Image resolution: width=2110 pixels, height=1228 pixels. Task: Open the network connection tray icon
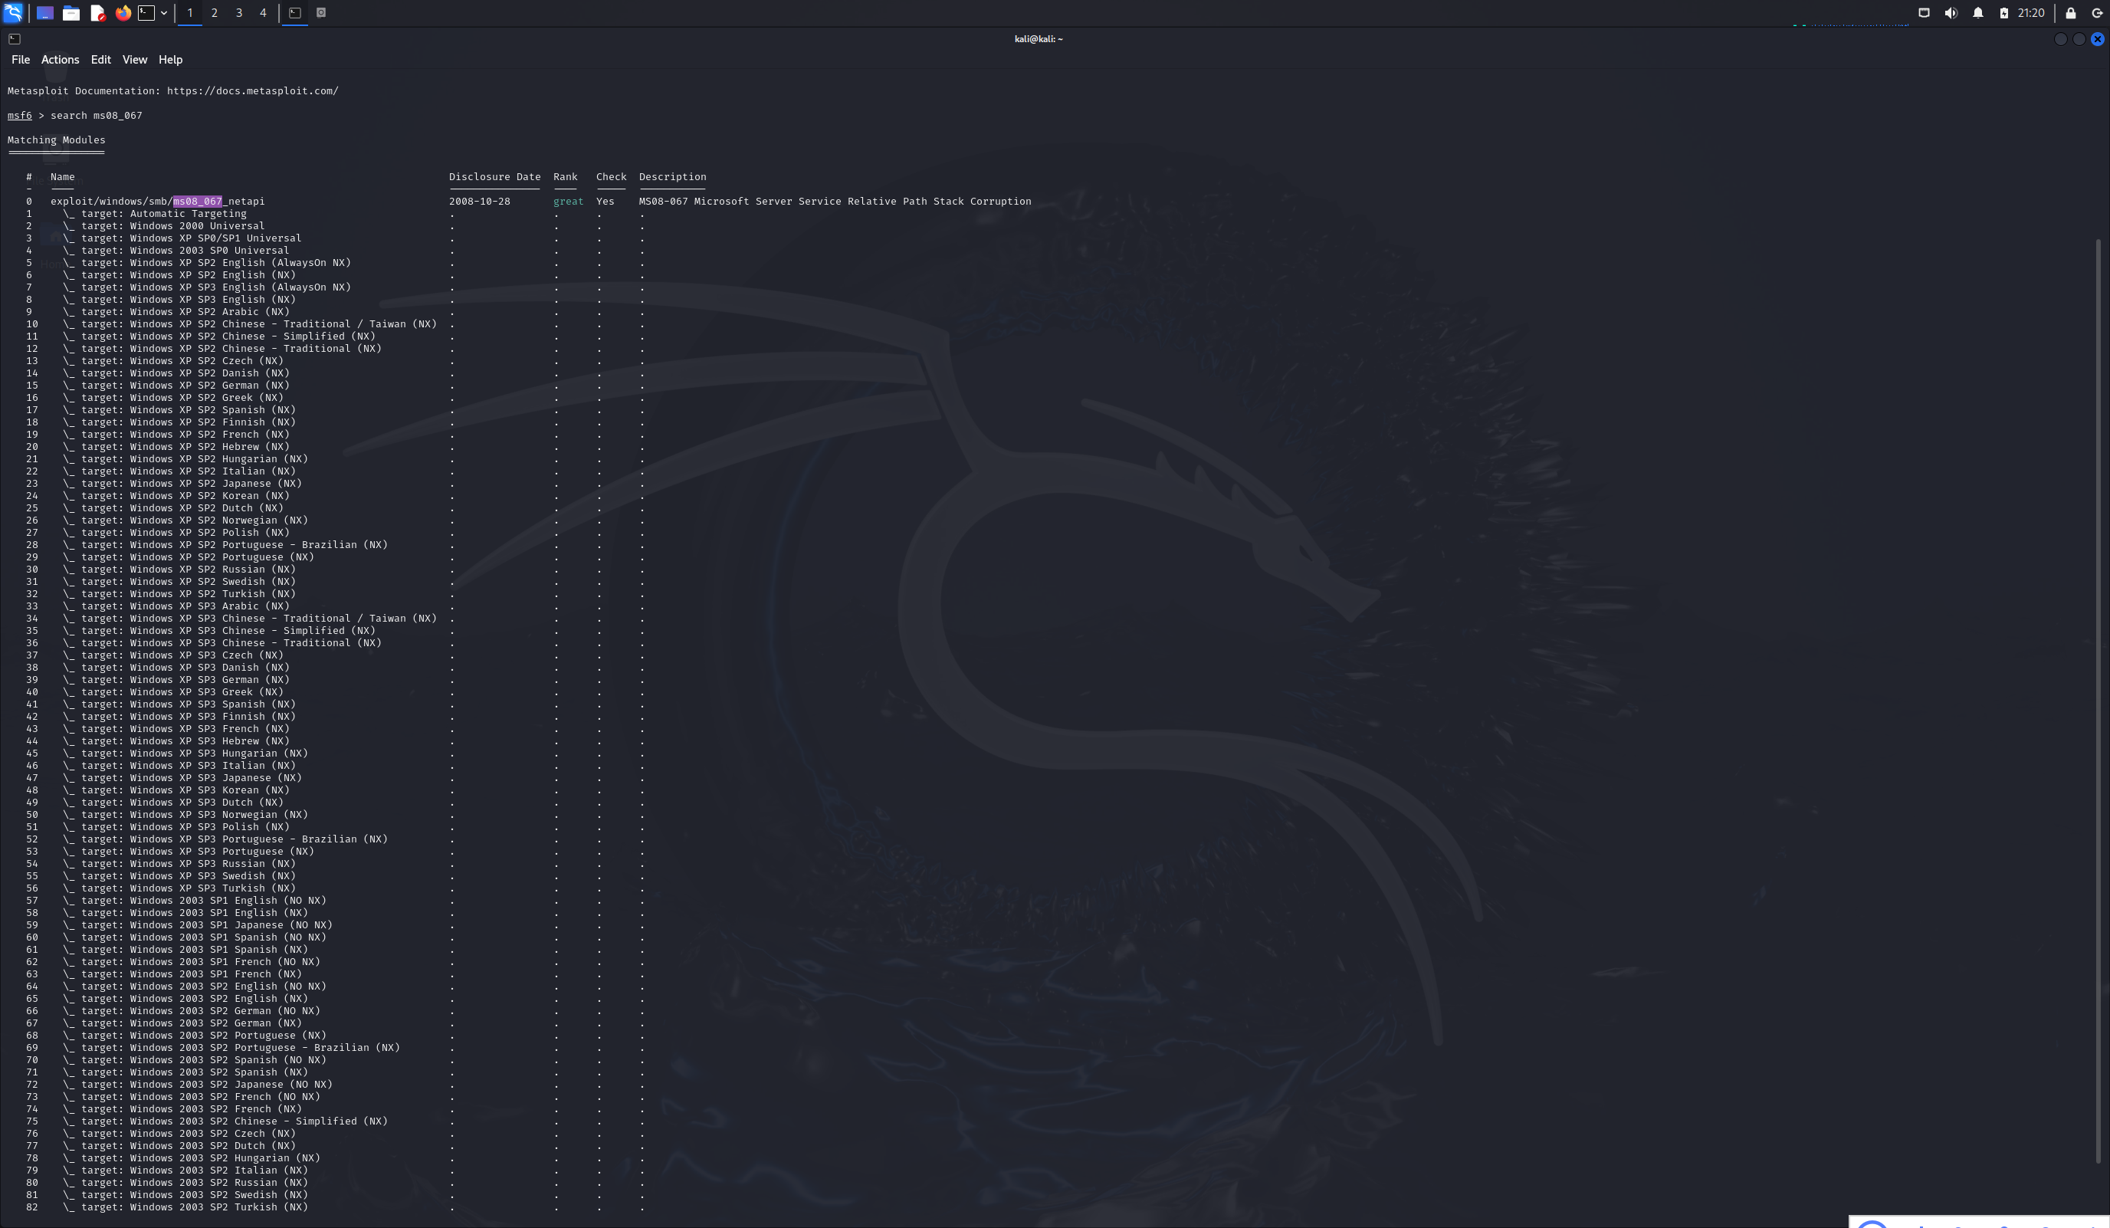(1924, 12)
